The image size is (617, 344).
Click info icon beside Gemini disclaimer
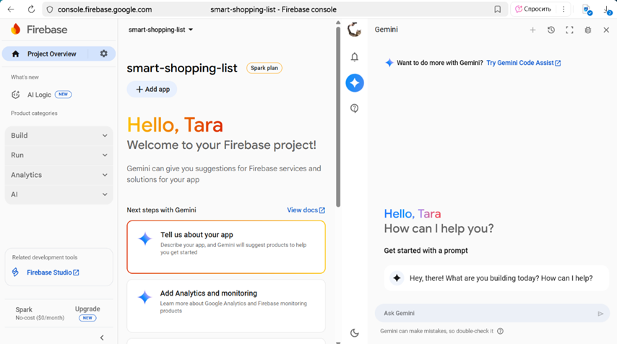(500, 331)
